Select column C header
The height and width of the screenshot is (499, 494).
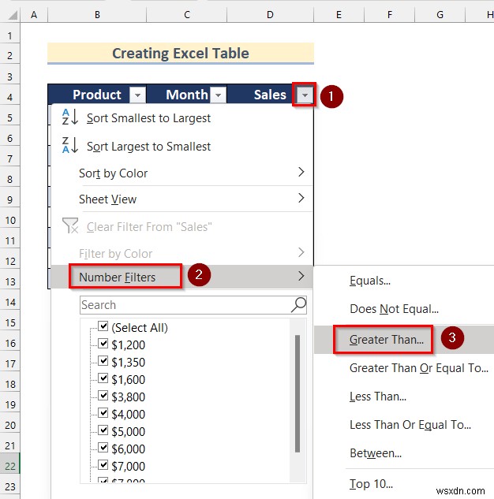[187, 15]
